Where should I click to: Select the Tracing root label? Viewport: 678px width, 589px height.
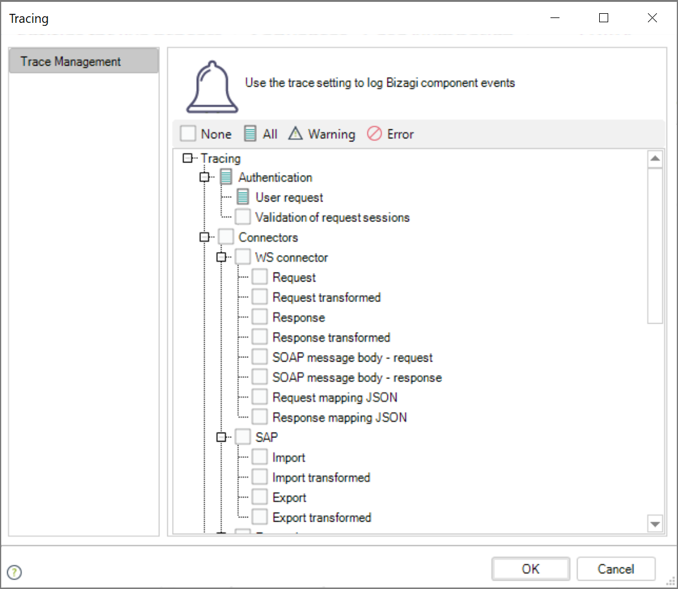pyautogui.click(x=221, y=159)
